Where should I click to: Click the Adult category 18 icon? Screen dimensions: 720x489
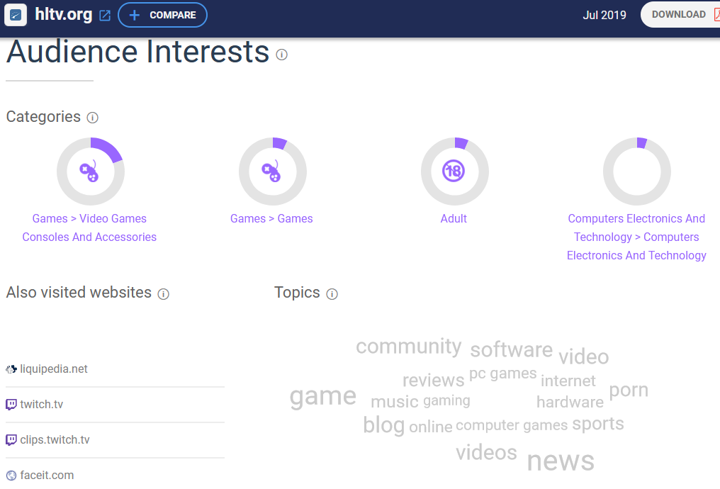(x=454, y=171)
